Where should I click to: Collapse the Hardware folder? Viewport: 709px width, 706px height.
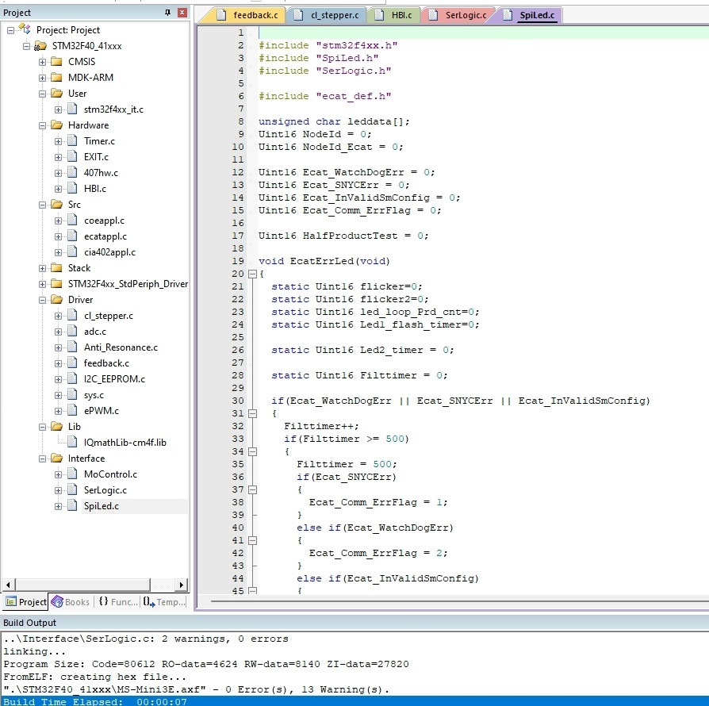[x=42, y=125]
